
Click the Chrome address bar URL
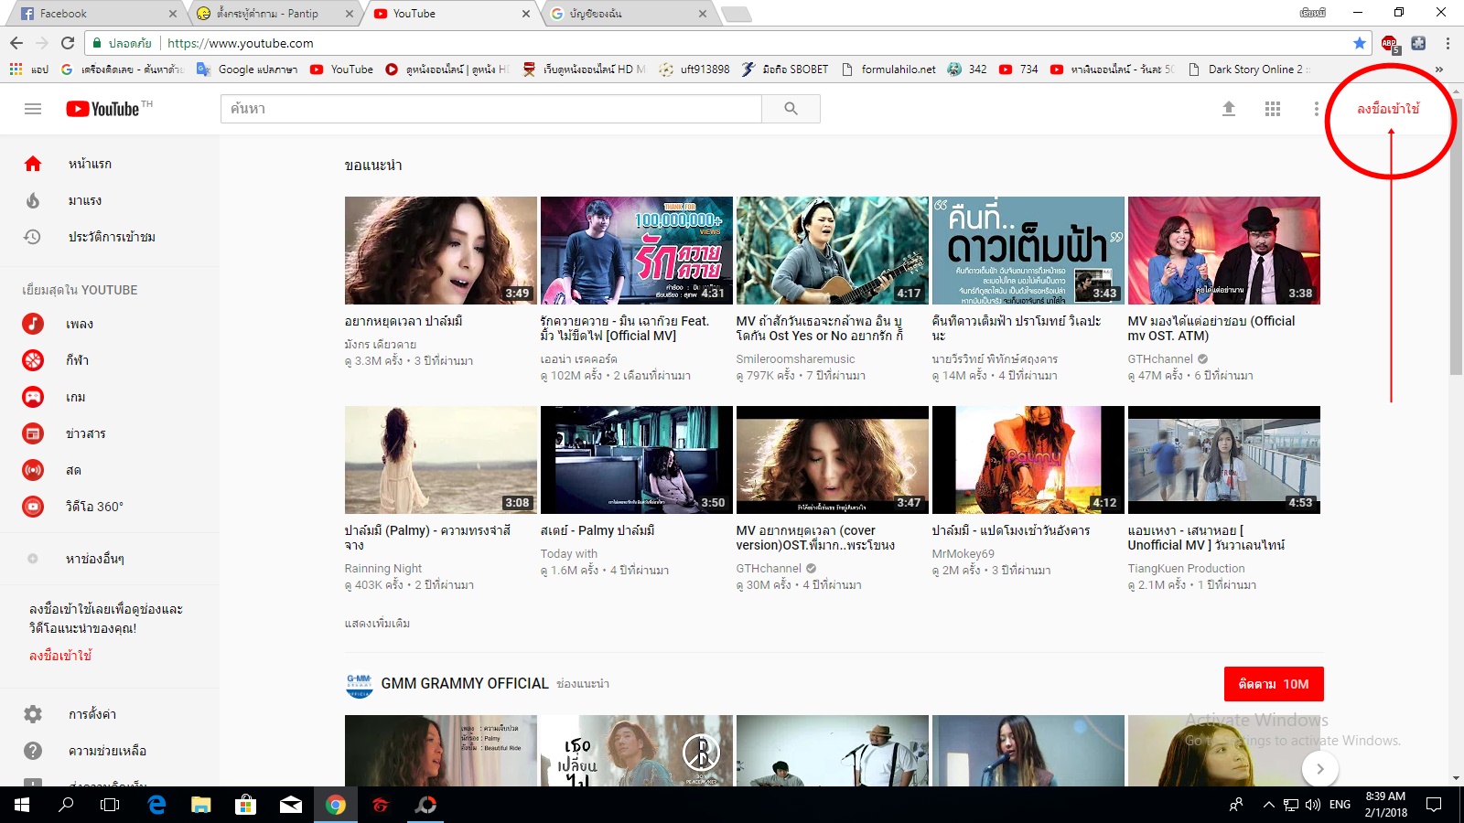[241, 43]
